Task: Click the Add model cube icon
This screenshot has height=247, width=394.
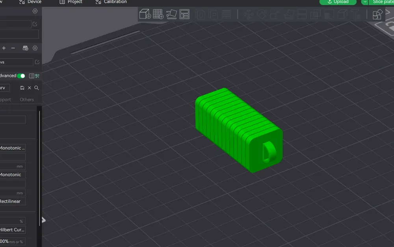Action: [x=145, y=15]
